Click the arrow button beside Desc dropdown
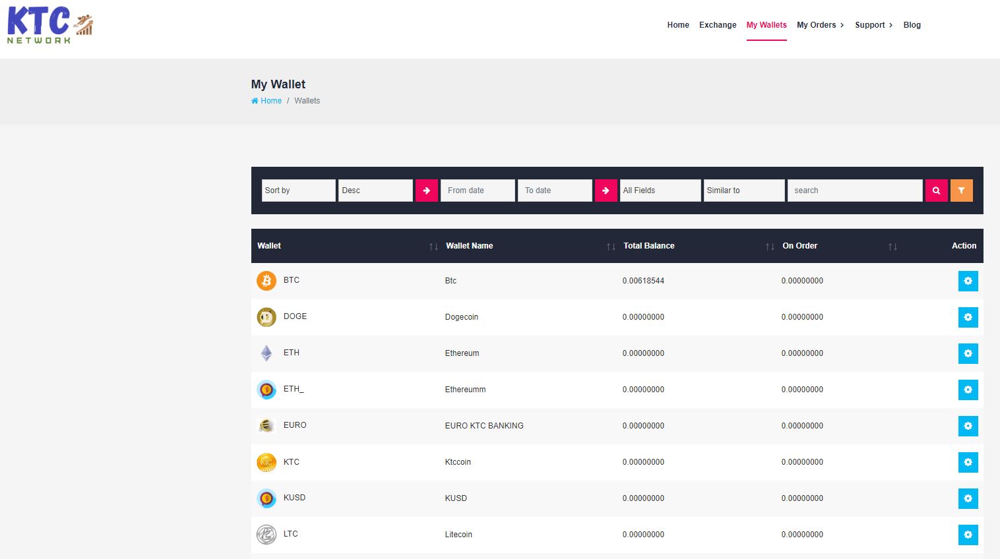 click(x=427, y=191)
